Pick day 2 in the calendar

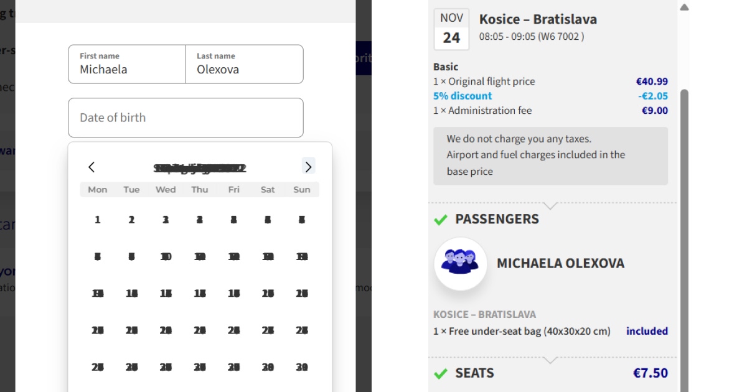[131, 220]
